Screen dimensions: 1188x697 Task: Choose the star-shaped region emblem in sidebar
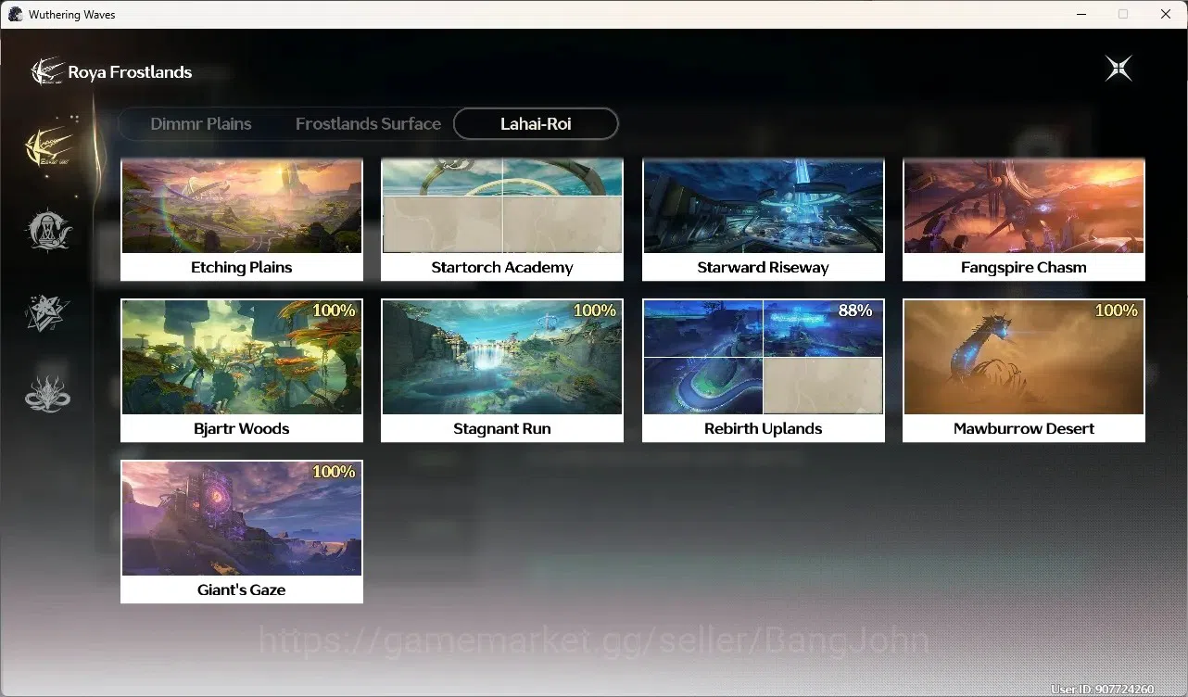point(48,312)
